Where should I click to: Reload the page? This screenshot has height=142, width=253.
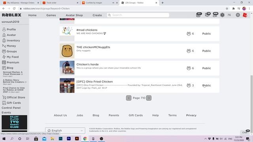(x=14, y=9)
